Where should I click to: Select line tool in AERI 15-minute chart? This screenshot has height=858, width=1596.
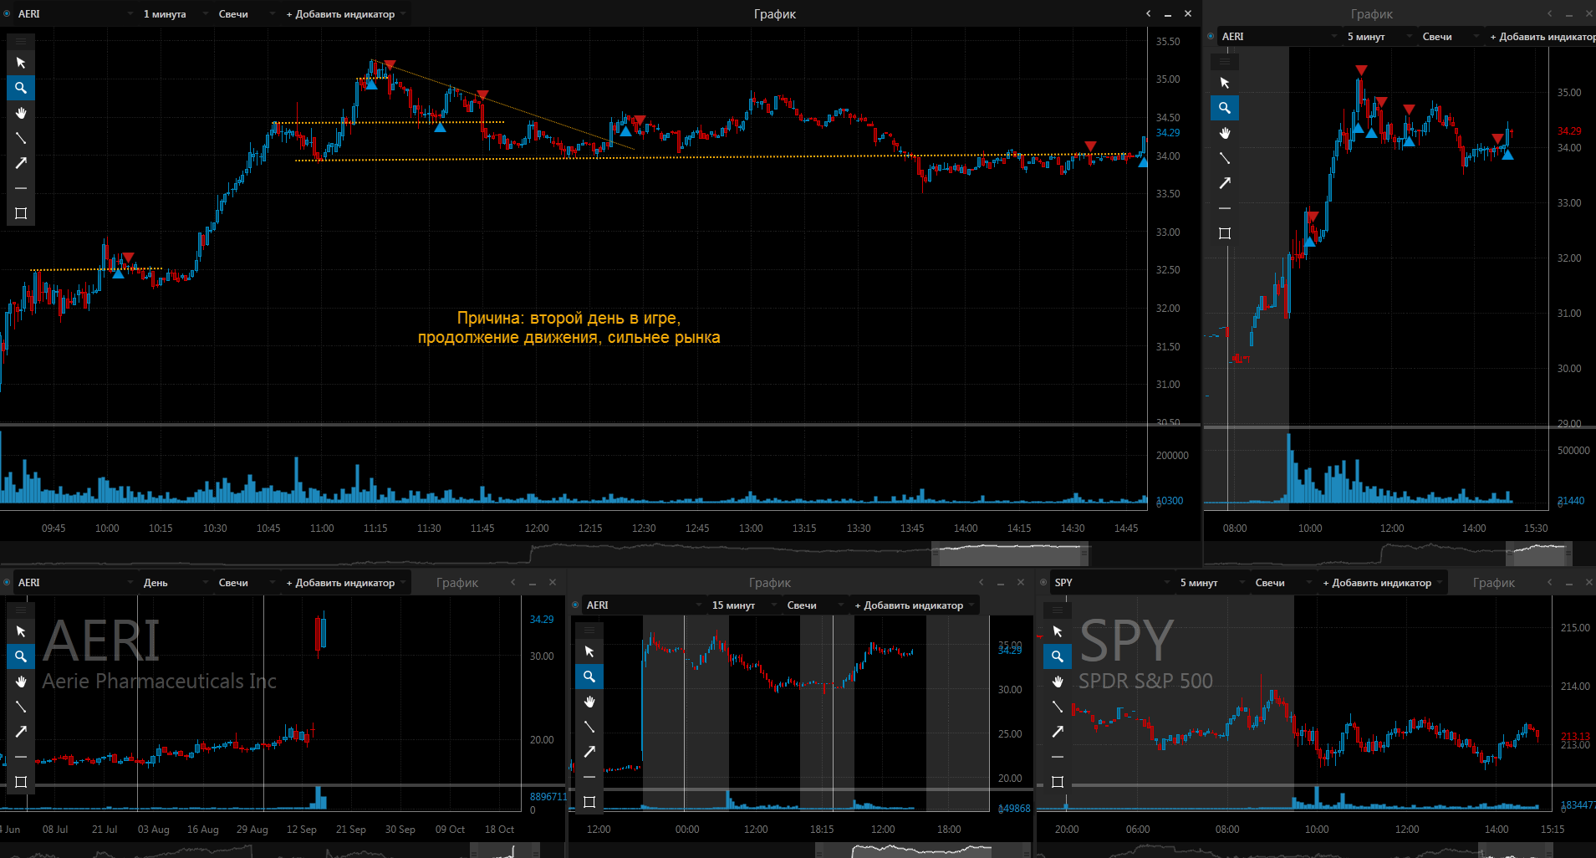pos(589,727)
